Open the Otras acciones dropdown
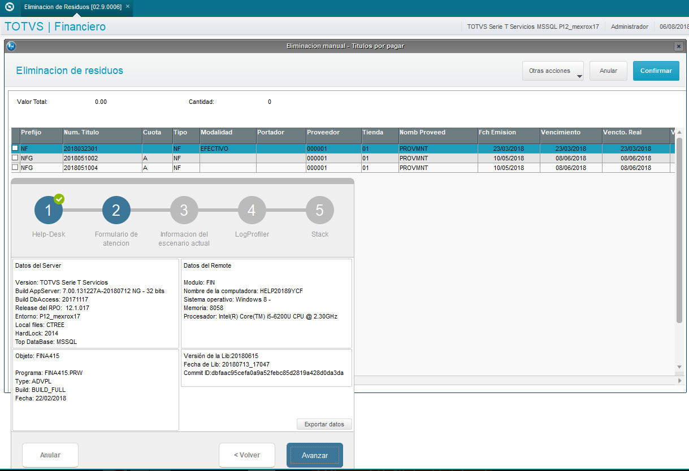 (x=553, y=71)
